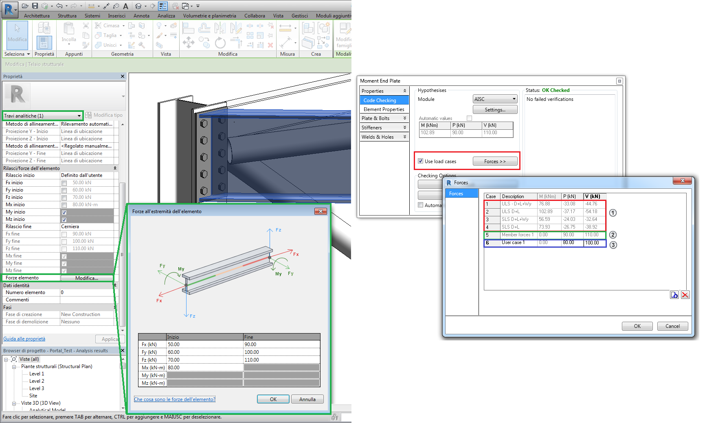Open the Analizza ribbon tab
Screen dimensions: 707x423
coord(166,15)
